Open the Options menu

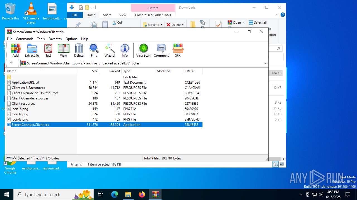(x=71, y=39)
